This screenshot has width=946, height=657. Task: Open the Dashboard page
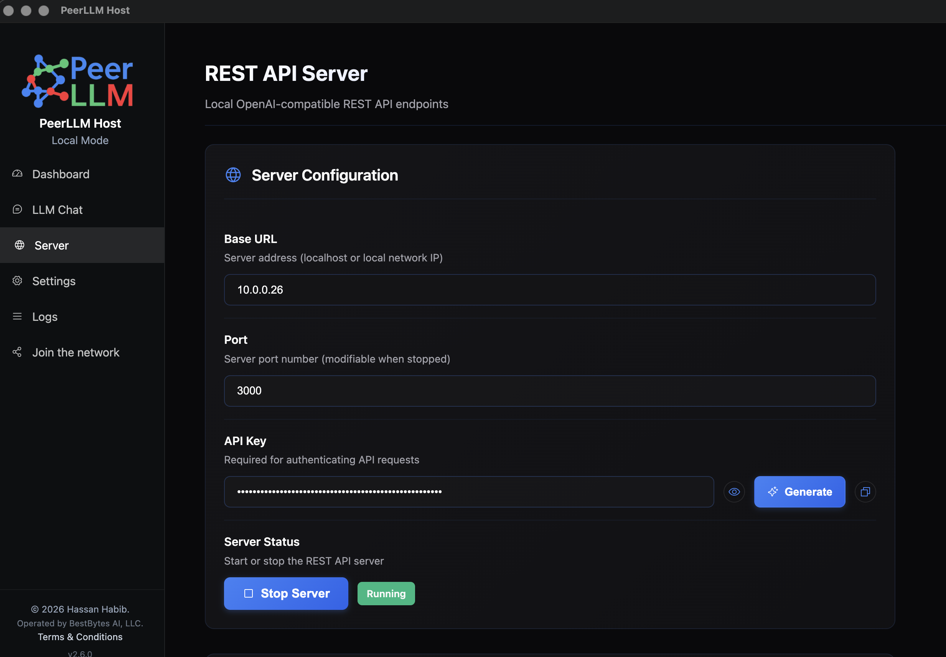(x=82, y=174)
